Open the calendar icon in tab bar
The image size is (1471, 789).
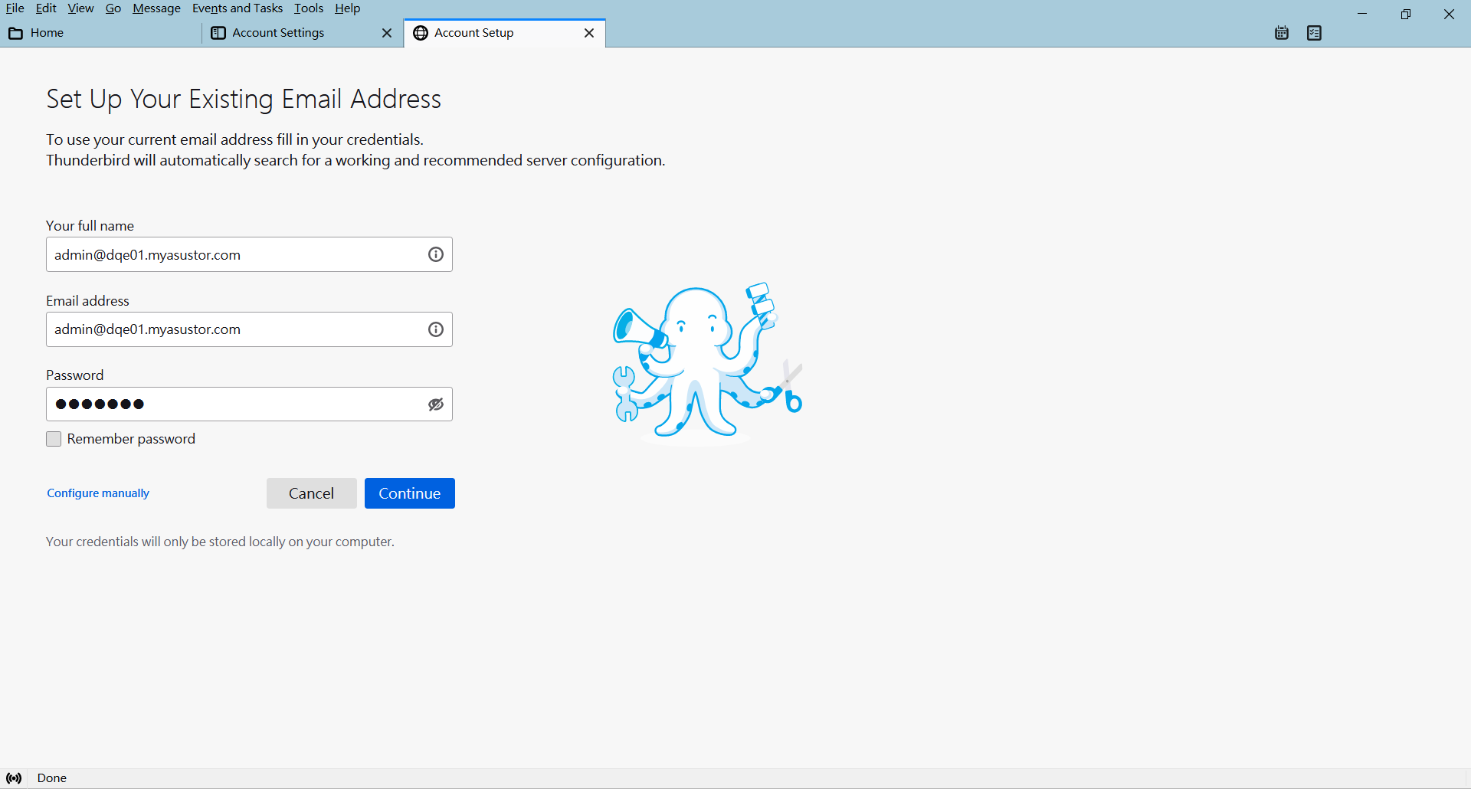tap(1282, 33)
